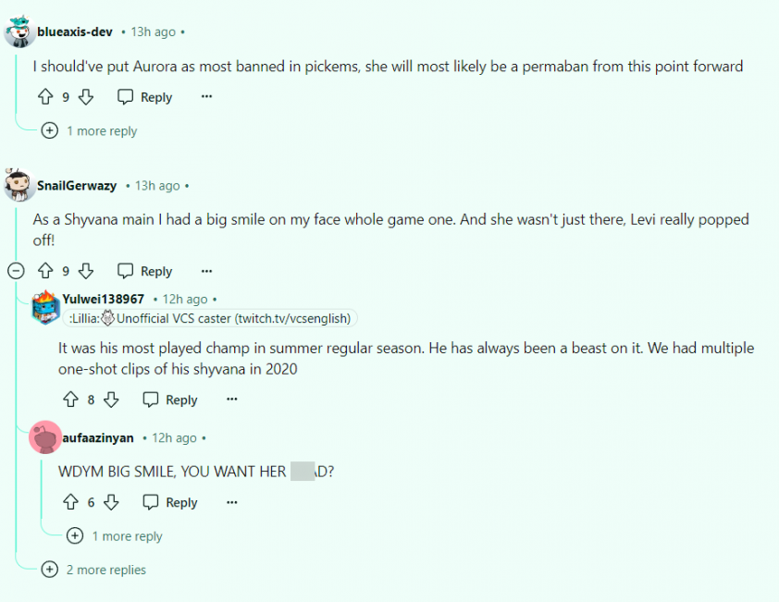Open blueaxis-dev's user profile link
The width and height of the screenshot is (779, 602).
click(75, 31)
